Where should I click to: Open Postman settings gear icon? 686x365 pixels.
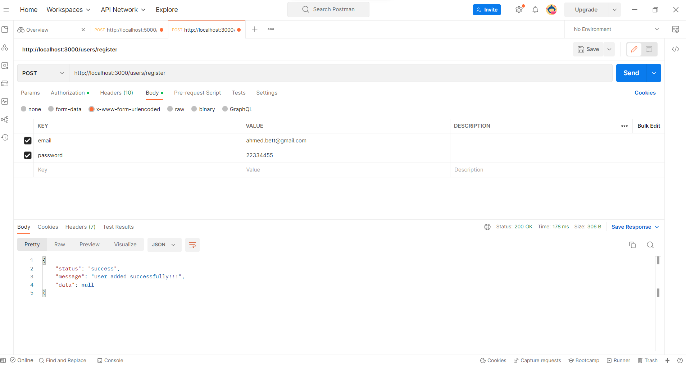coord(519,9)
